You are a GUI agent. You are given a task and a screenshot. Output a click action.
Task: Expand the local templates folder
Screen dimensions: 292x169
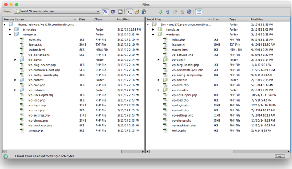click(x=153, y=29)
